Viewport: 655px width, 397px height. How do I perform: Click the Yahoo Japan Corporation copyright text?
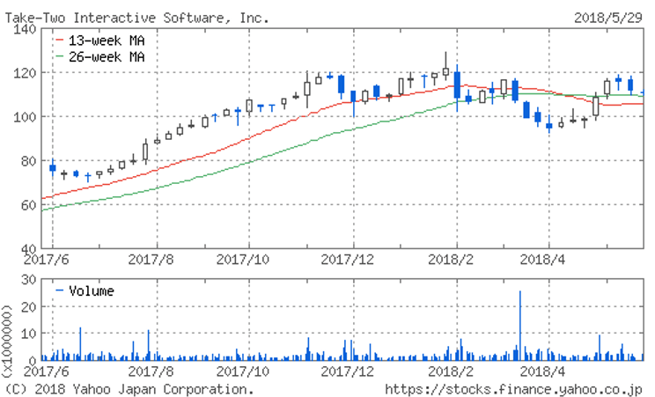(130, 388)
